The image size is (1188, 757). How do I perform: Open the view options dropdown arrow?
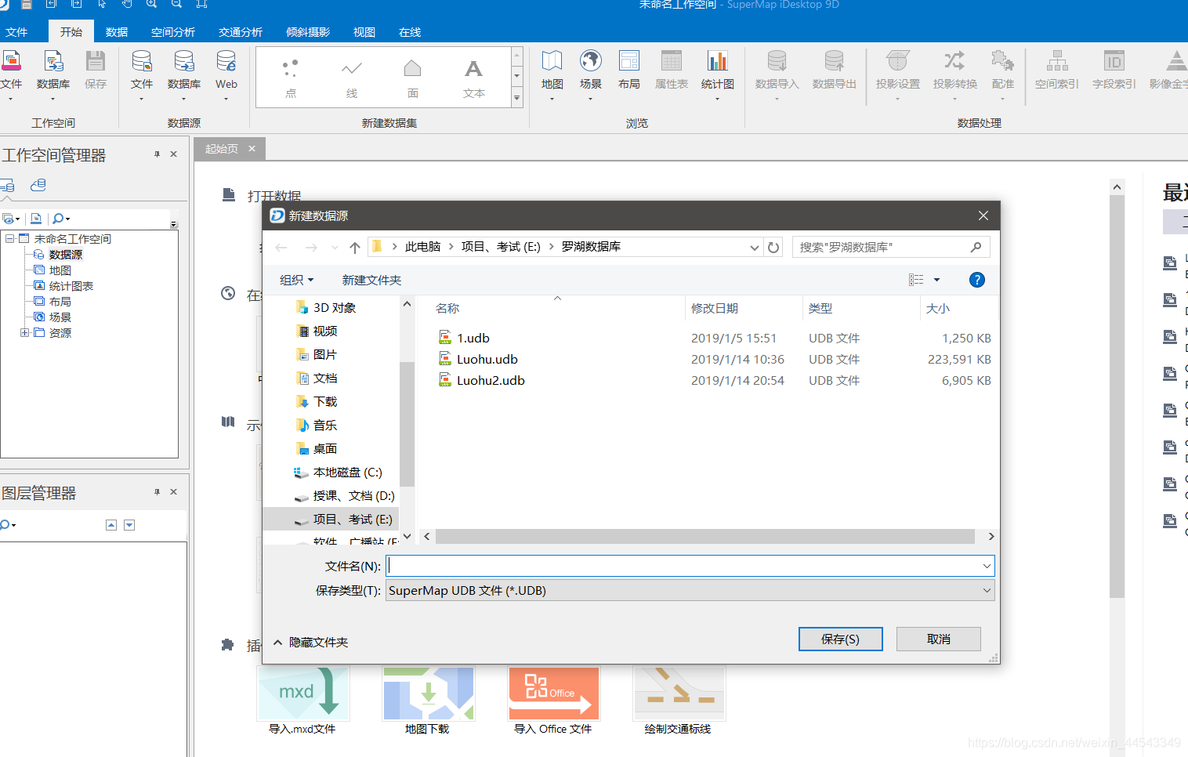pos(936,280)
